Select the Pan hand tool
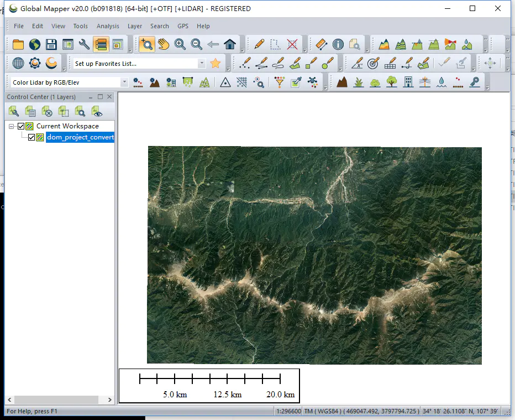 click(163, 44)
